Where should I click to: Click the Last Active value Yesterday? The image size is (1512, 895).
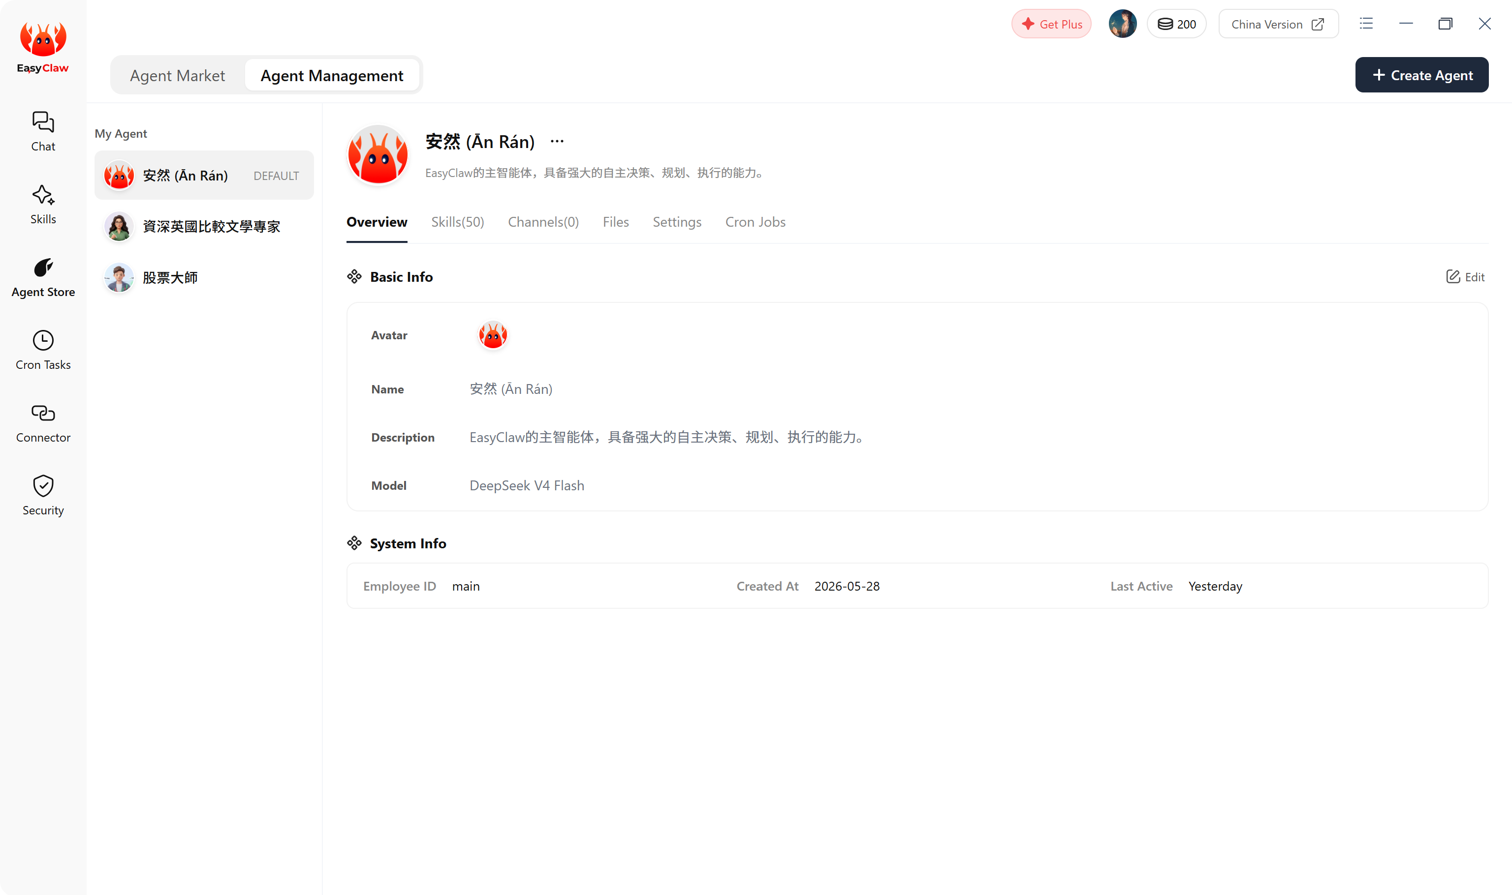click(x=1215, y=586)
